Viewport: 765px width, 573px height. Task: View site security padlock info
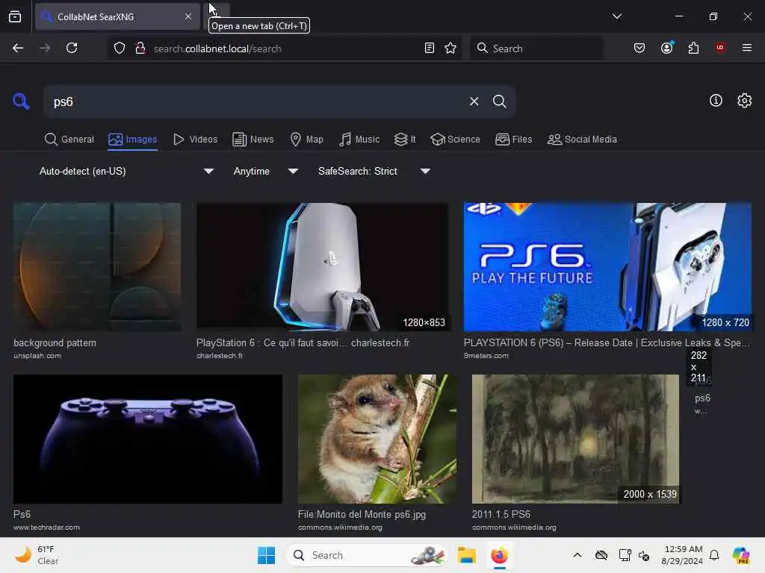pyautogui.click(x=140, y=48)
